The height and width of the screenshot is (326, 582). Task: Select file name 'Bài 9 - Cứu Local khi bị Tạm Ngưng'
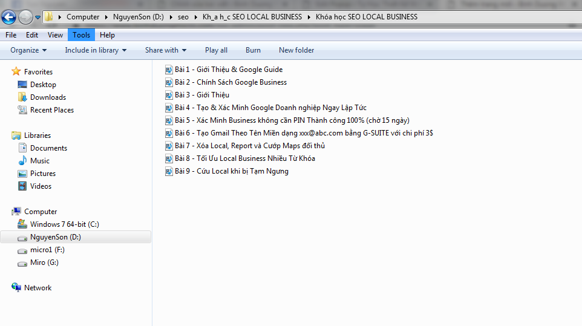pos(232,171)
